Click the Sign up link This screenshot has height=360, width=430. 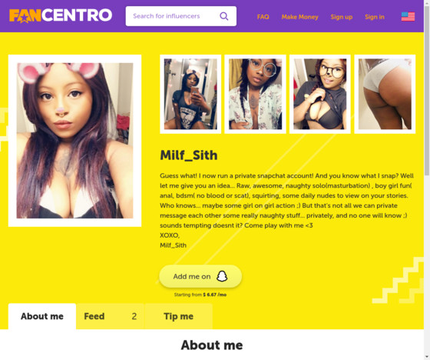click(342, 17)
